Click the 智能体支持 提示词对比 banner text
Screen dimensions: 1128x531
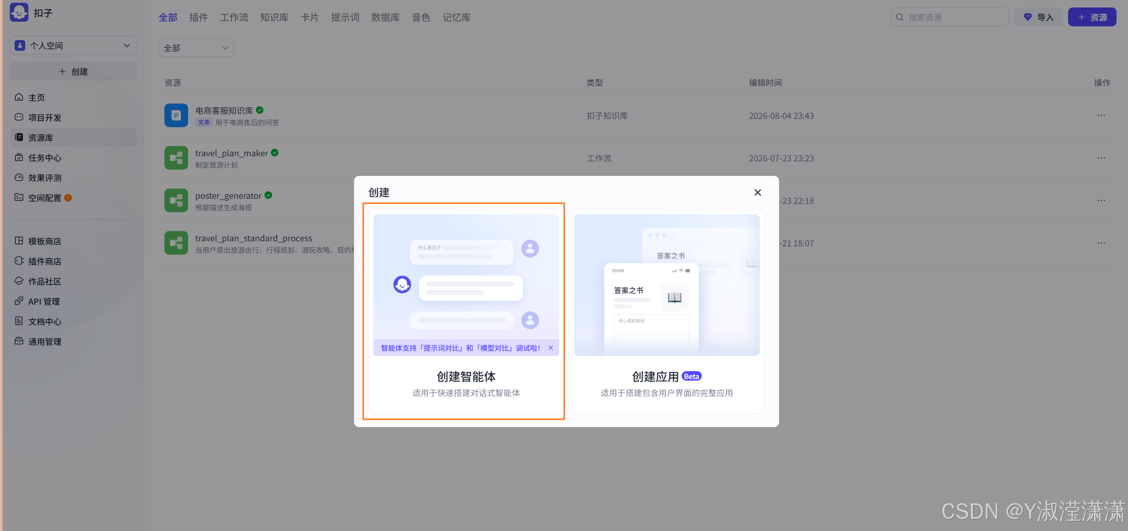click(x=461, y=348)
